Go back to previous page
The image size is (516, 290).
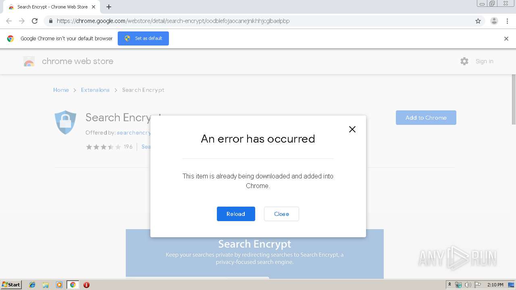[x=9, y=21]
